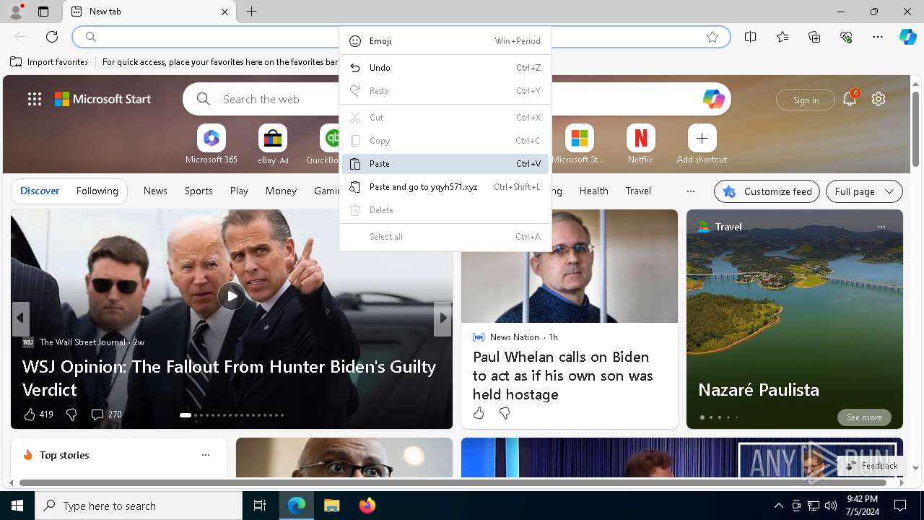Open page settings gear icon
This screenshot has height=520, width=924.
click(x=879, y=99)
